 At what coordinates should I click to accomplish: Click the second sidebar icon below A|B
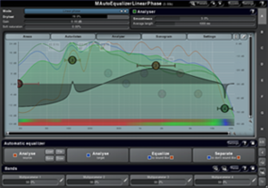262,162
